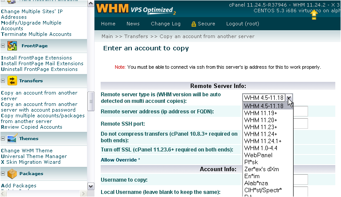This screenshot has width=341, height=197.
Task: Choose WHM 11.20+ option
Action: coord(268,120)
